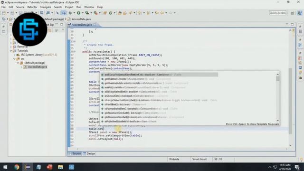Screen dimensions: 304x171
Task: Open the Package Explorer view menu arrow
Action: pos(63,30)
